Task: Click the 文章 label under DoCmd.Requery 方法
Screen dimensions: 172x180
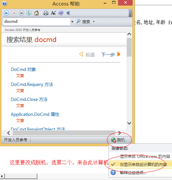Action: tap(20, 91)
